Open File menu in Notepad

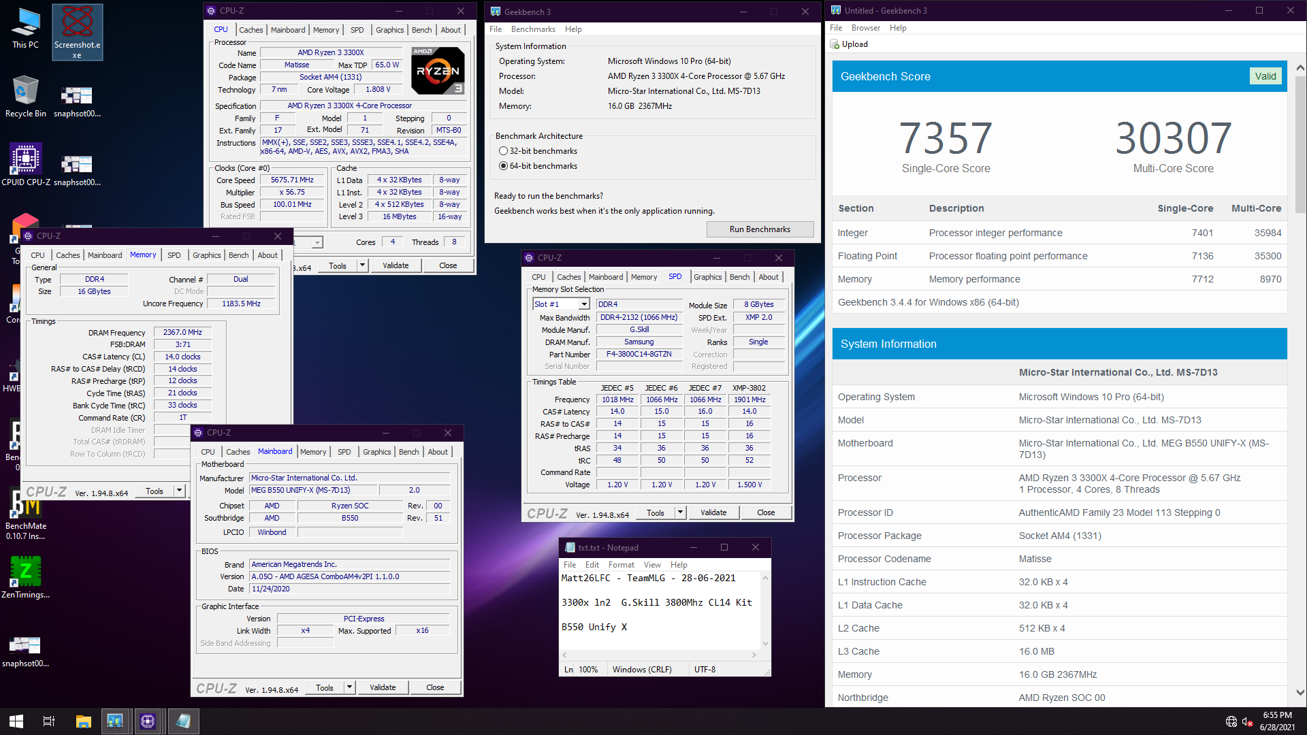[x=570, y=565]
